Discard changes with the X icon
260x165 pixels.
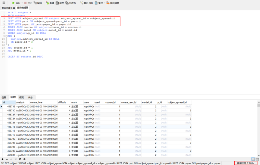point(16,159)
